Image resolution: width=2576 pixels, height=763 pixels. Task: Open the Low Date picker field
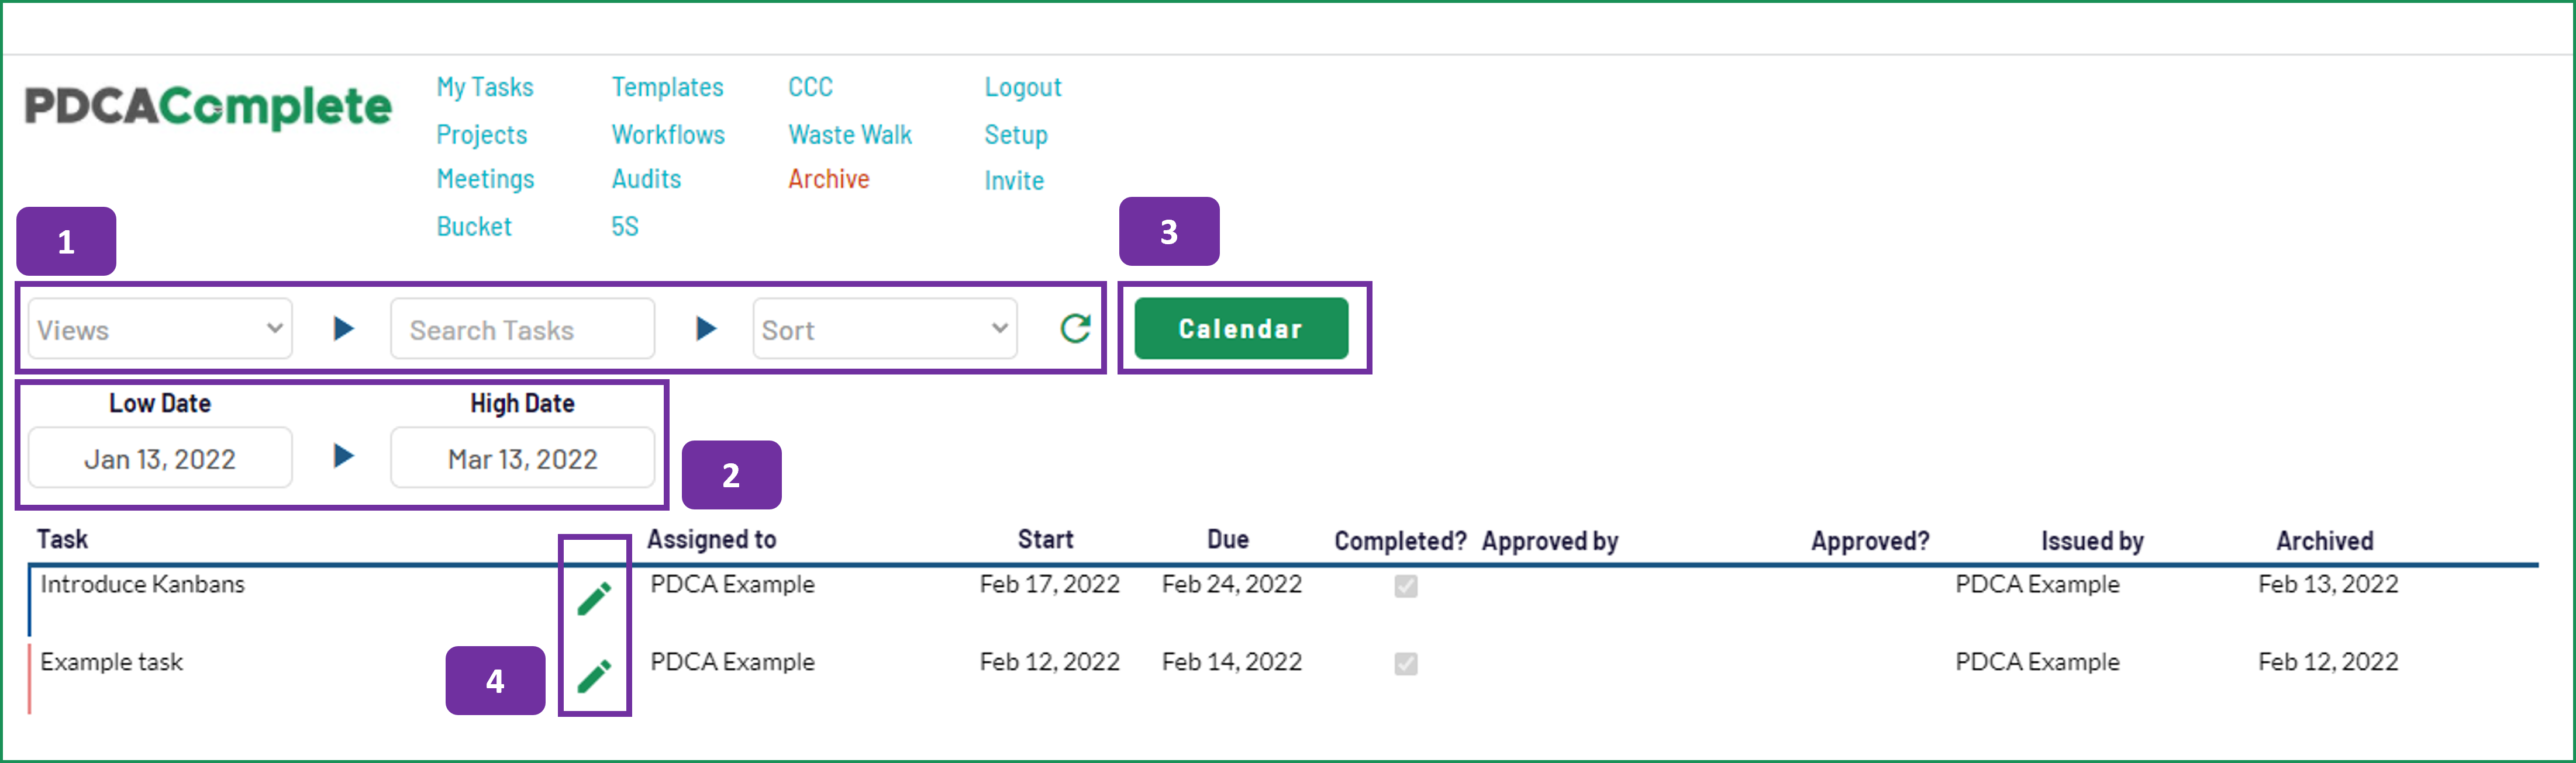[x=160, y=457]
